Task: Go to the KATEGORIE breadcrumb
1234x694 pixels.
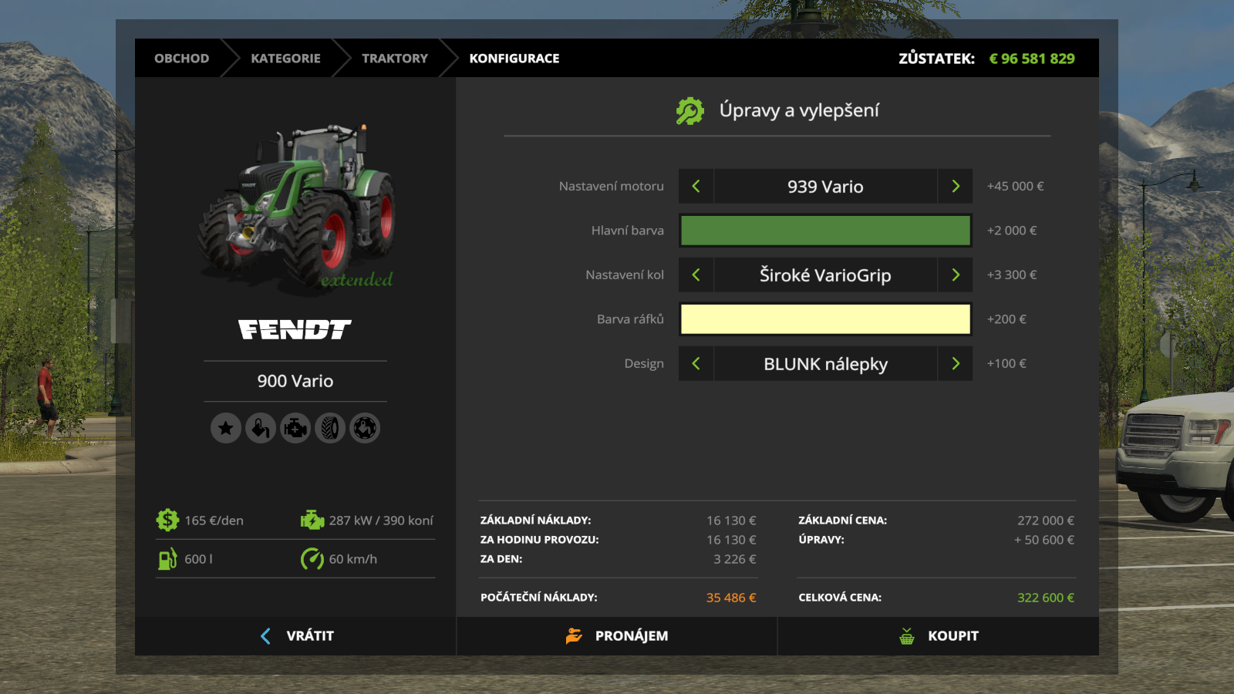Action: tap(285, 59)
